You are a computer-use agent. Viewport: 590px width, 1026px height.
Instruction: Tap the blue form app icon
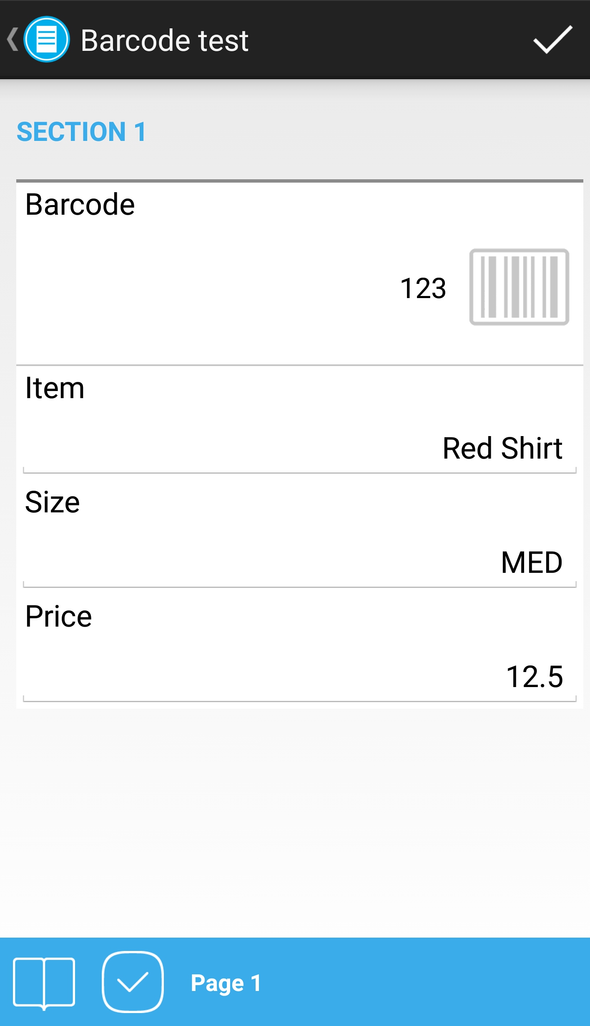(x=47, y=40)
